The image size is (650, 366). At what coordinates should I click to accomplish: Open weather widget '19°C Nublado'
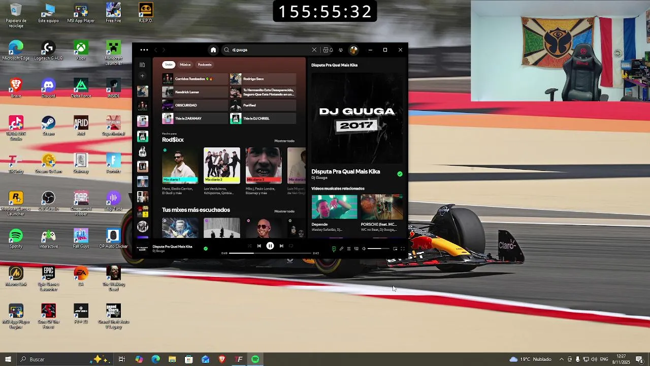530,359
